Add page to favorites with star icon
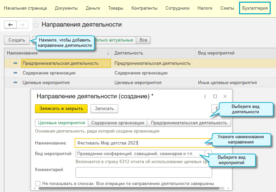 click(36, 25)
